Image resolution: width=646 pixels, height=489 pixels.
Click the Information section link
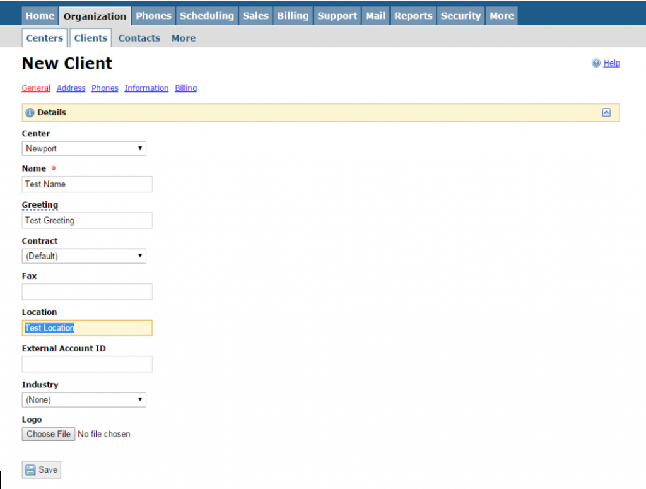(x=146, y=88)
